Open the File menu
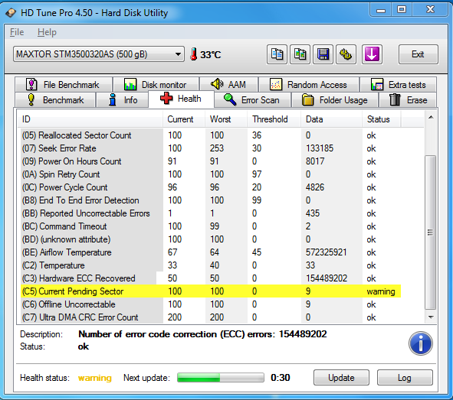The height and width of the screenshot is (400, 453). [17, 32]
